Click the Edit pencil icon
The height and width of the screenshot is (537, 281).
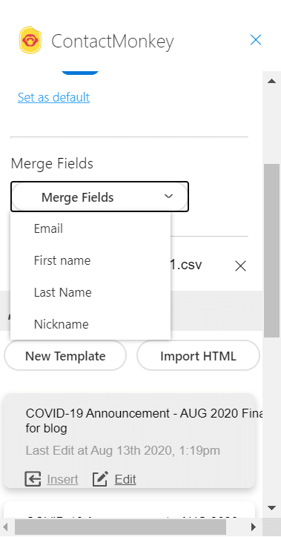[x=100, y=479]
